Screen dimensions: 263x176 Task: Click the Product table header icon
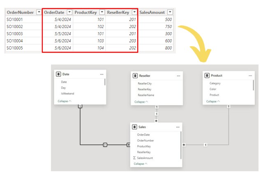(x=207, y=76)
